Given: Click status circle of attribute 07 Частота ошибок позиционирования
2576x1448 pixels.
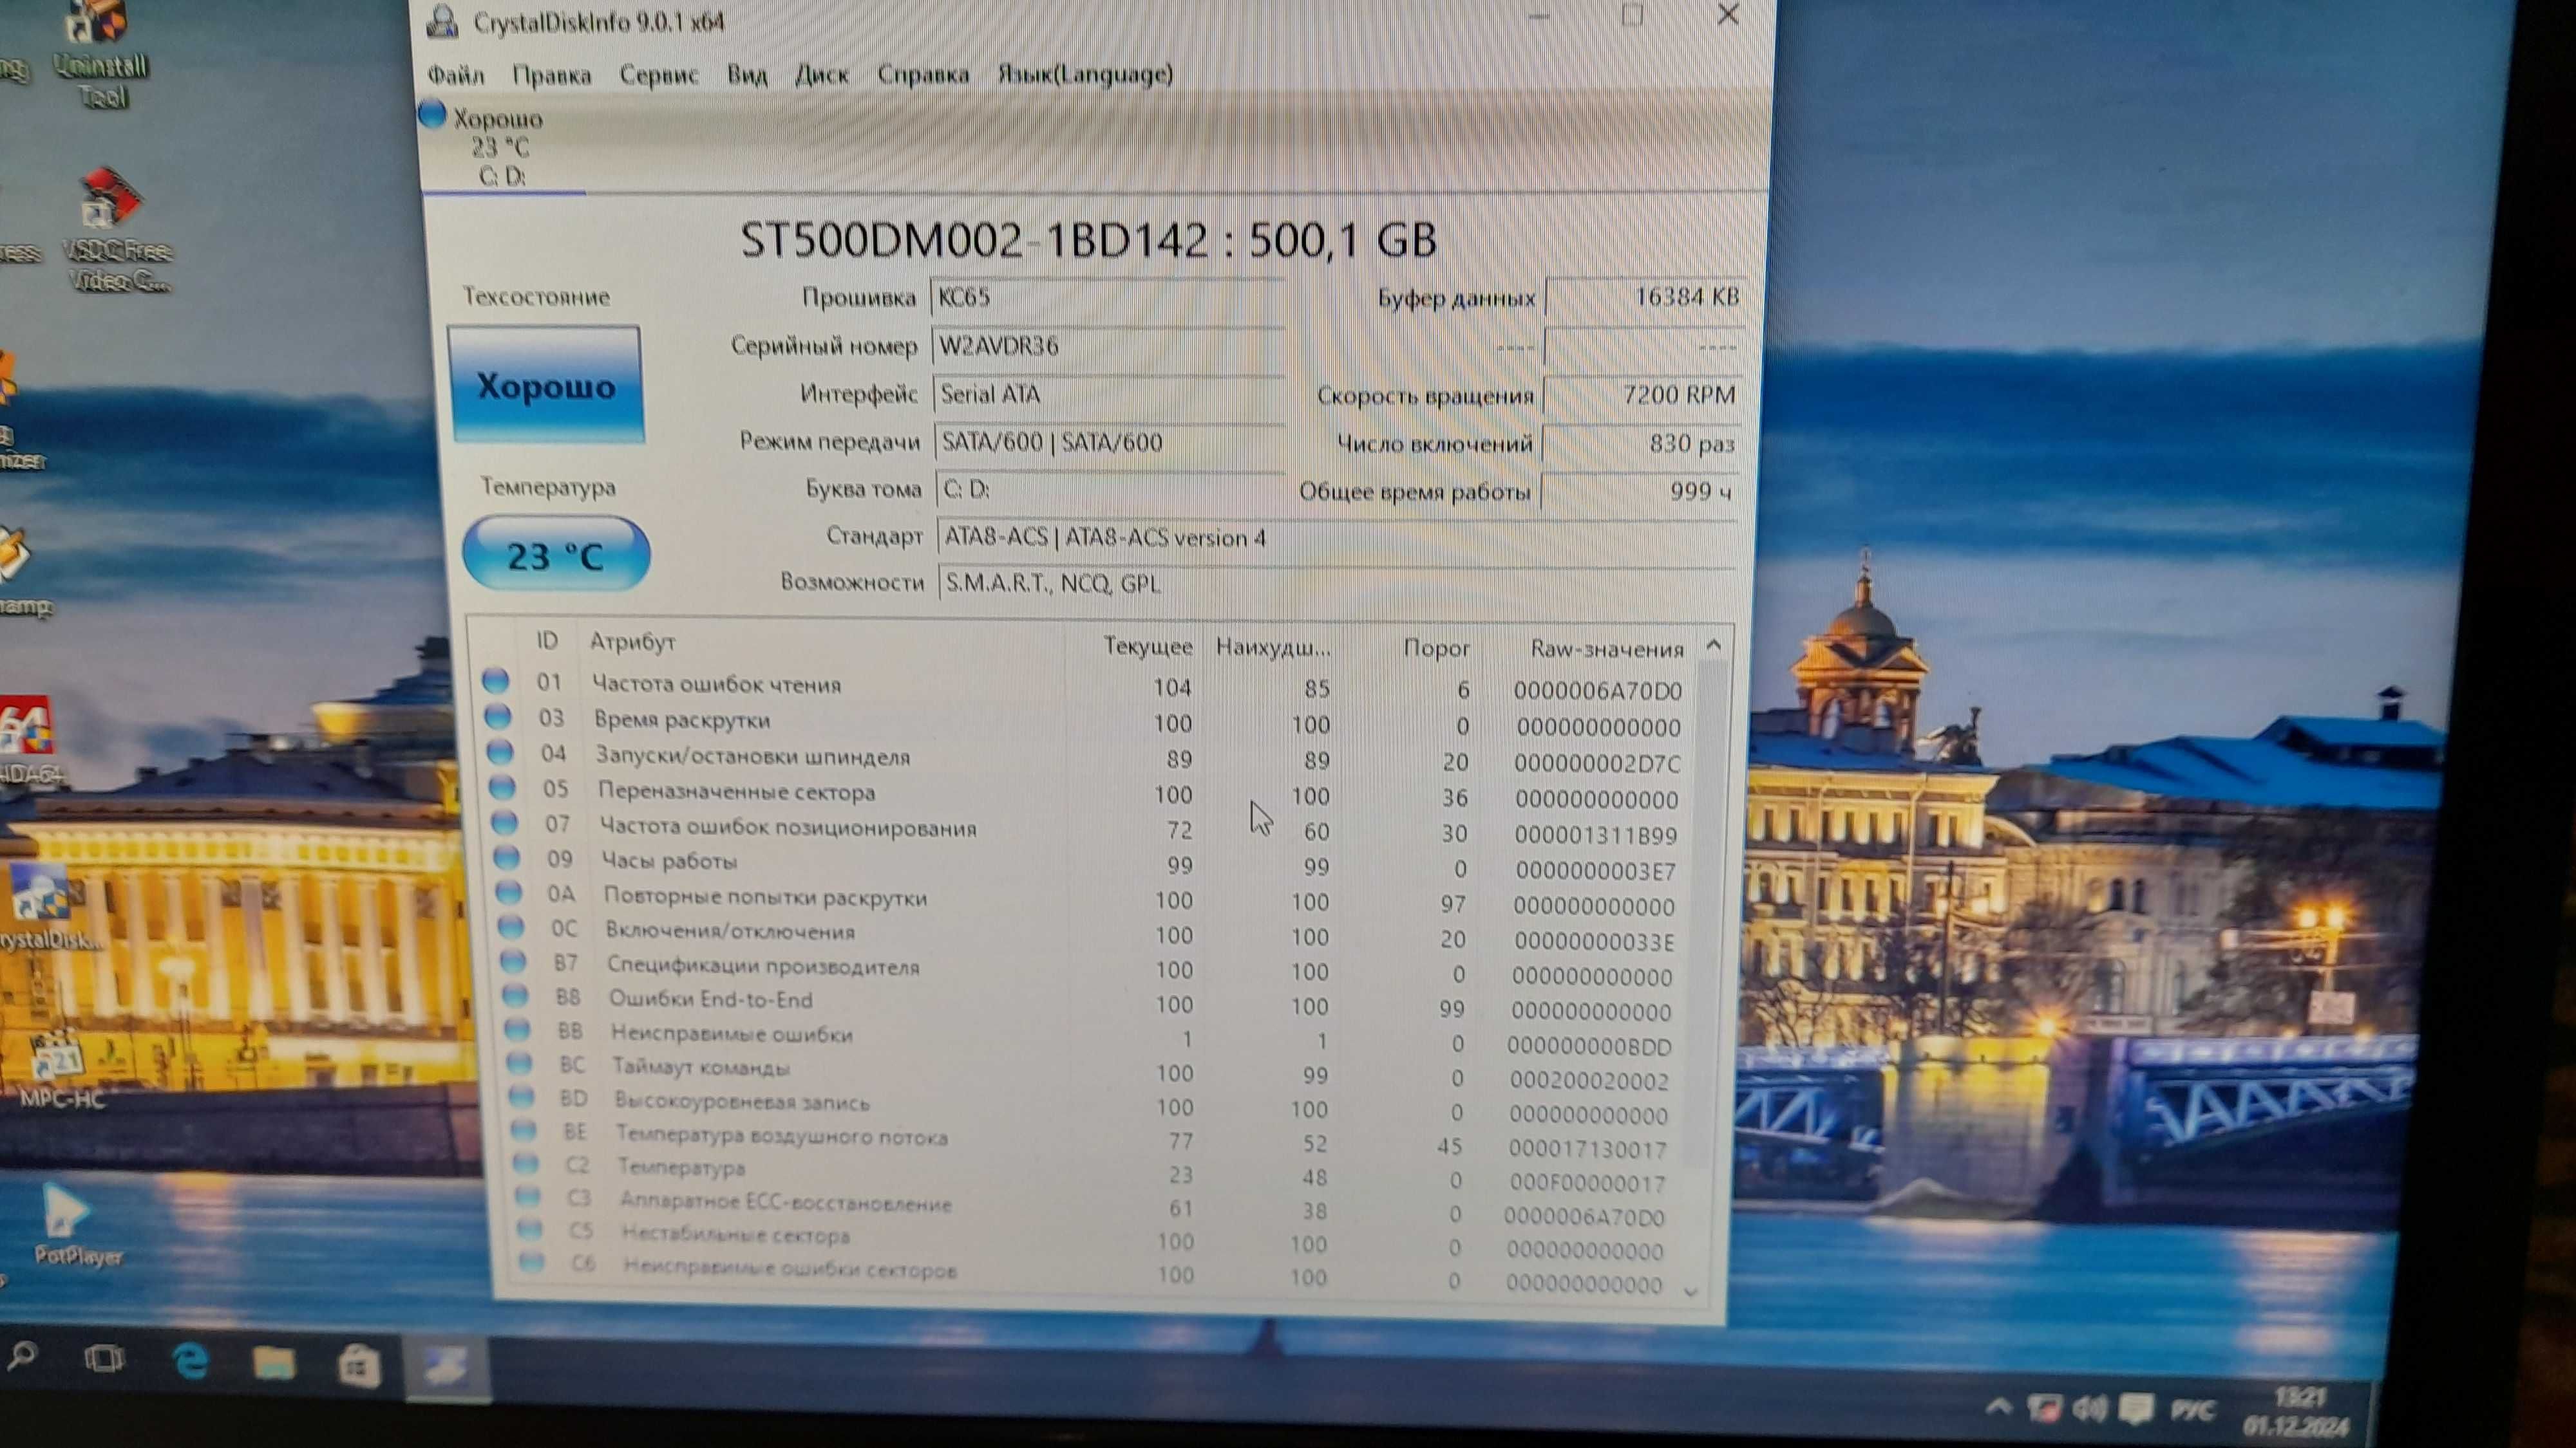Looking at the screenshot, I should point(504,822).
